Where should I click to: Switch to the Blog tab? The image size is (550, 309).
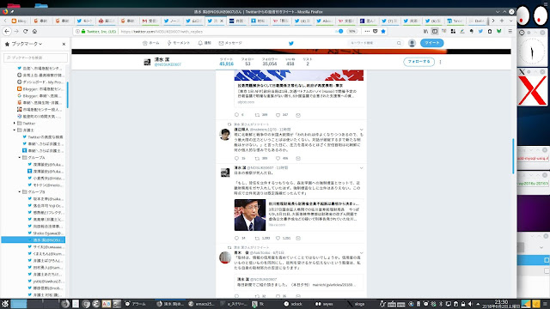click(x=19, y=21)
